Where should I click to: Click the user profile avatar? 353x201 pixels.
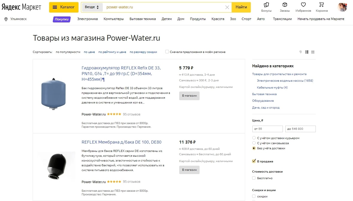pos(342,7)
